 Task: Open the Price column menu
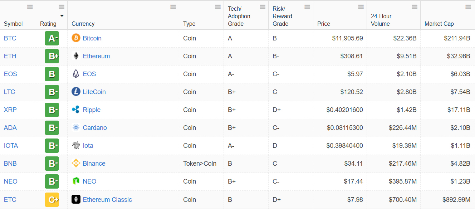click(x=361, y=7)
